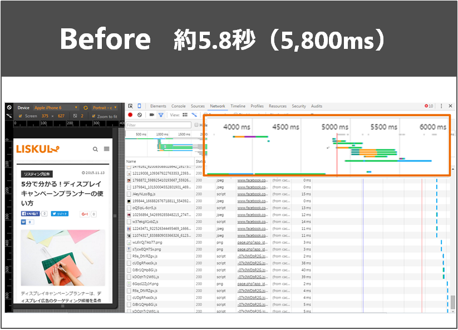Click the scroll up arrow of request list

click(x=453, y=169)
